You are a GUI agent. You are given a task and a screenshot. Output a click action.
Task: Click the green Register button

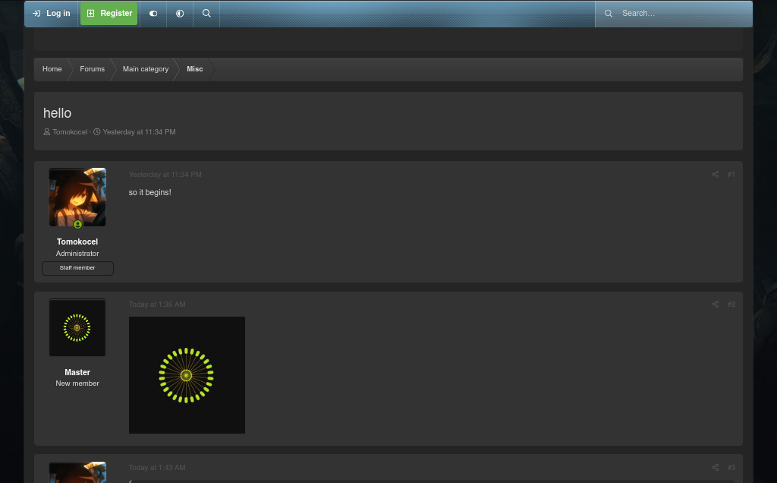[x=109, y=14]
